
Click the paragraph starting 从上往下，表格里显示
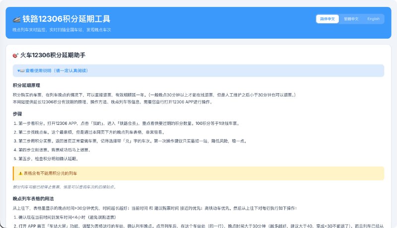pos(154,208)
